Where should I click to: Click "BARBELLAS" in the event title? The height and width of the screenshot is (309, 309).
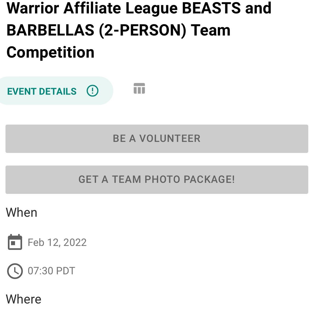(x=50, y=30)
